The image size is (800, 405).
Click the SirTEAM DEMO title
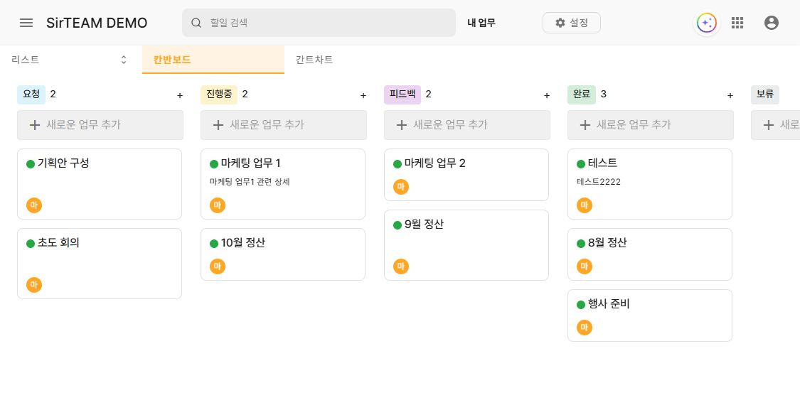click(x=97, y=23)
